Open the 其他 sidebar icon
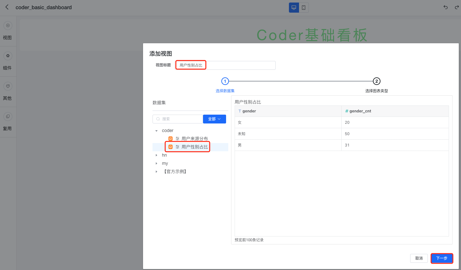461x270 pixels. pos(8,86)
